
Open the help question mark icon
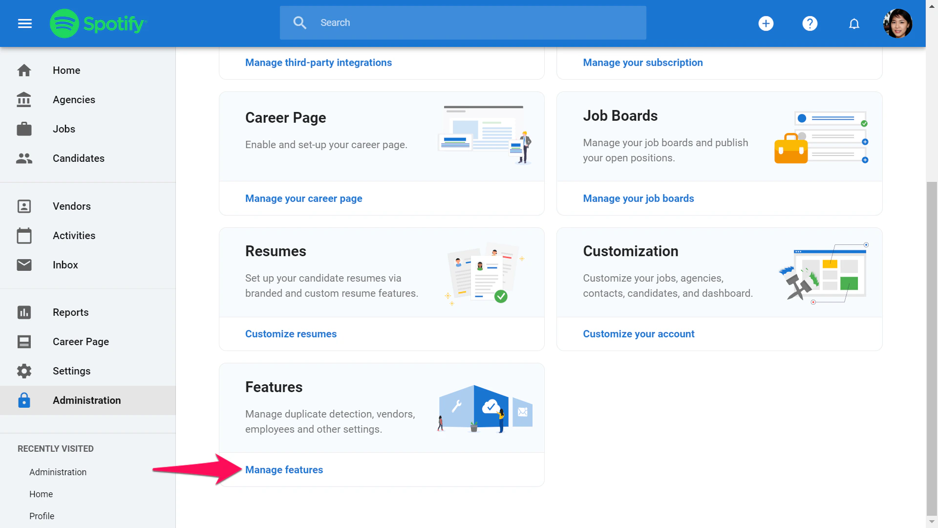point(810,23)
